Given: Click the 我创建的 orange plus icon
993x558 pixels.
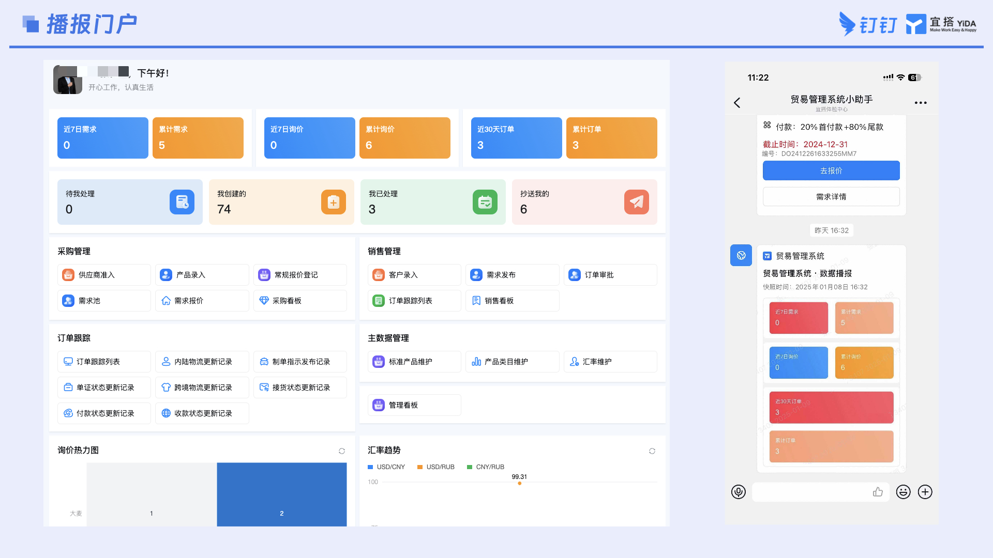Looking at the screenshot, I should pos(334,202).
